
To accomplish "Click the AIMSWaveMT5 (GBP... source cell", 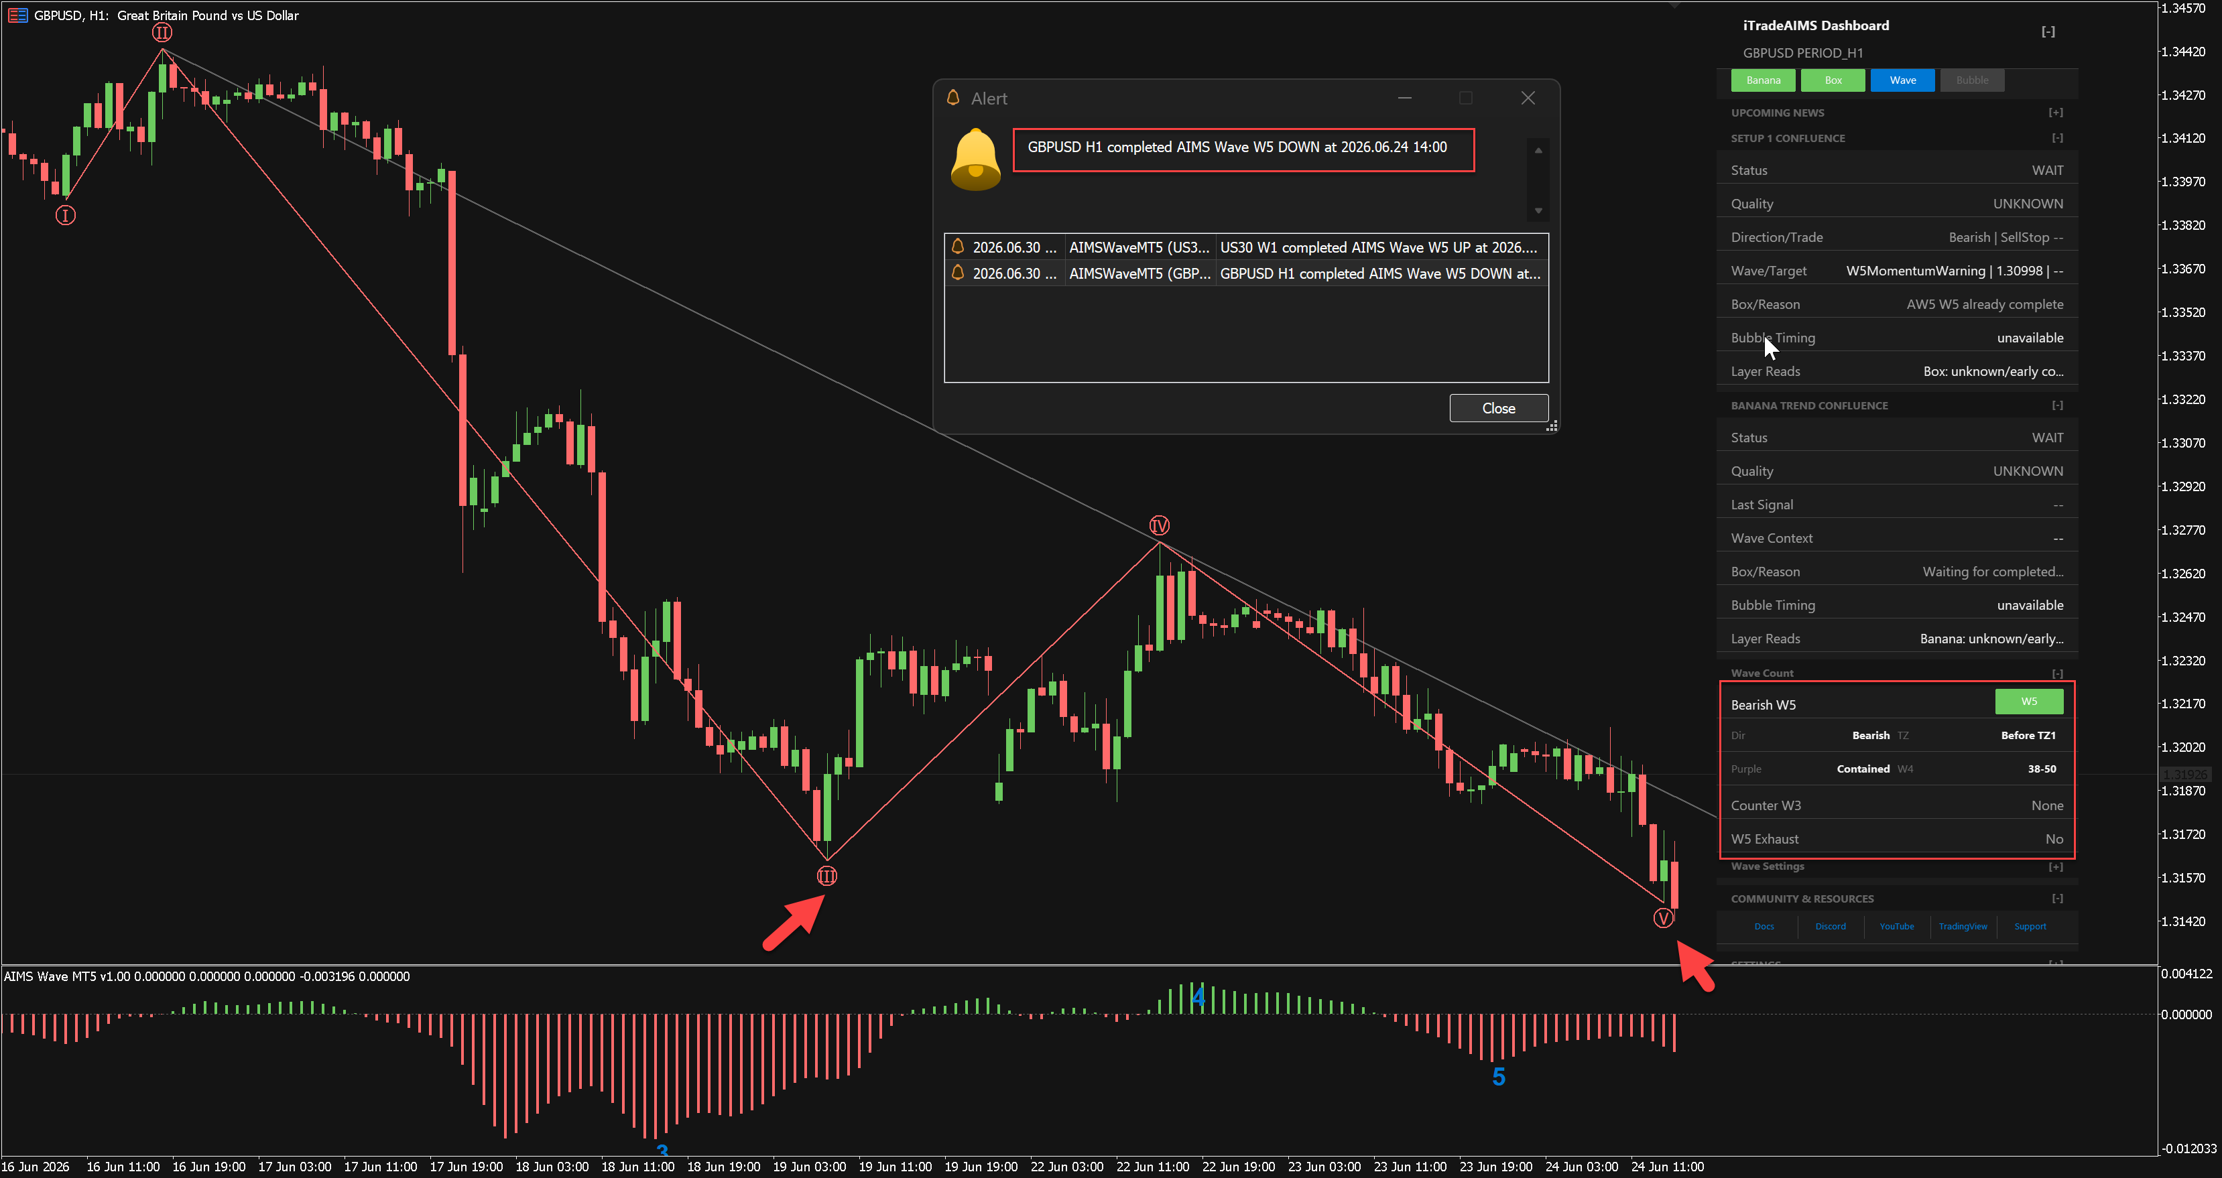I will 1139,273.
